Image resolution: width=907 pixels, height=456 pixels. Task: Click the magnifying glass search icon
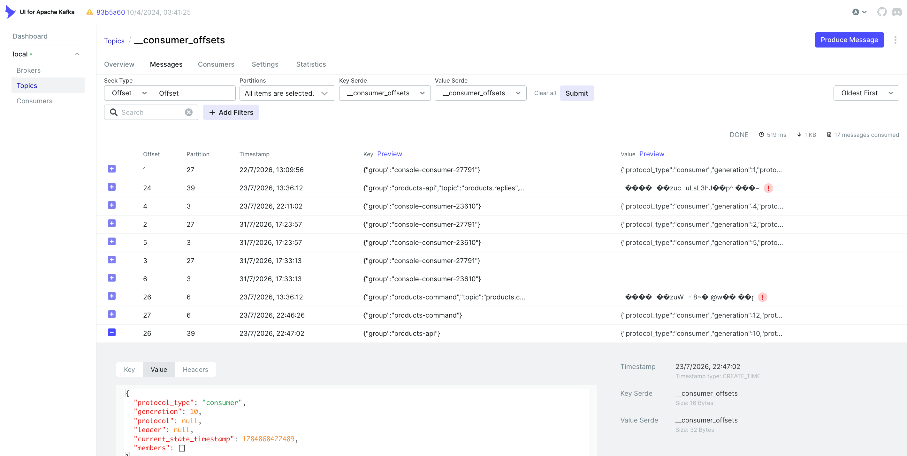point(113,112)
